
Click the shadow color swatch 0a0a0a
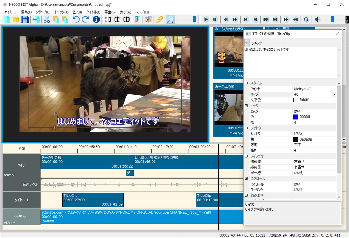[296, 140]
